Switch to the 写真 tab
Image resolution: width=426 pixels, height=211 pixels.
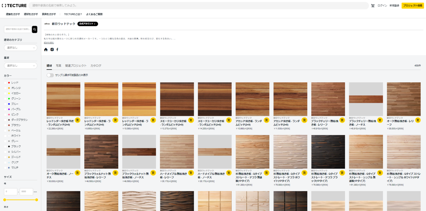tap(58, 66)
